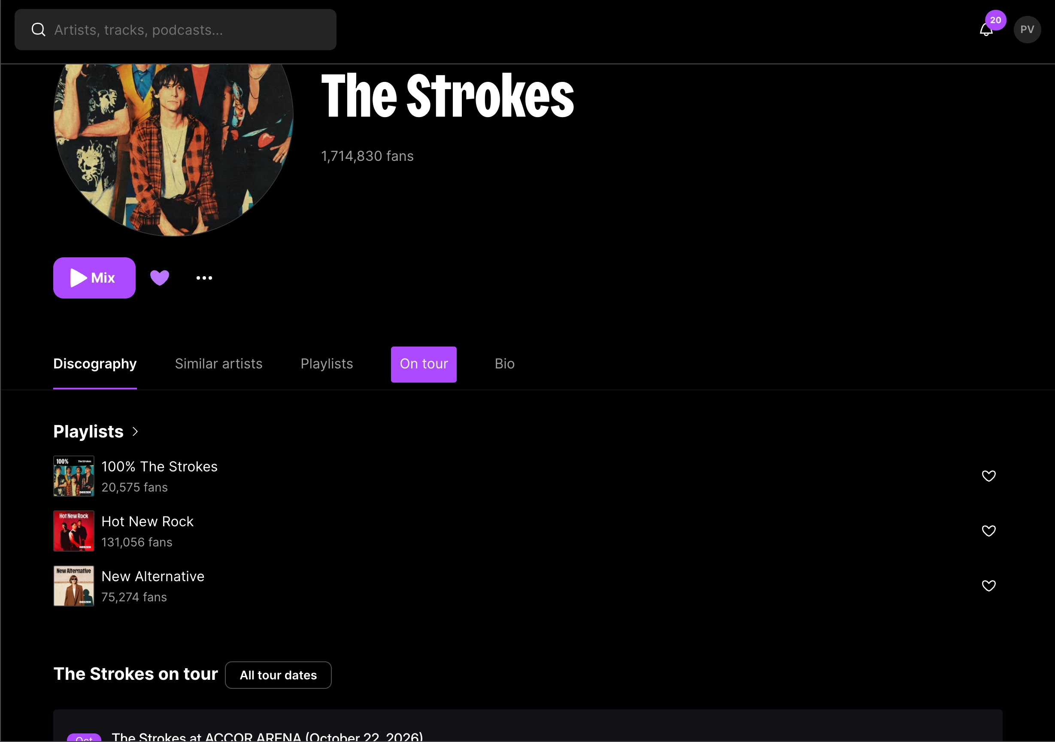Screen dimensions: 1055x742
Task: Click the search magnifier icon
Action: 38,30
